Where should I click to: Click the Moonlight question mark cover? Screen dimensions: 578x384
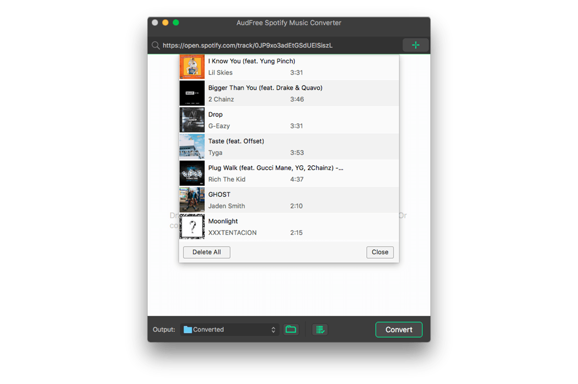point(192,227)
